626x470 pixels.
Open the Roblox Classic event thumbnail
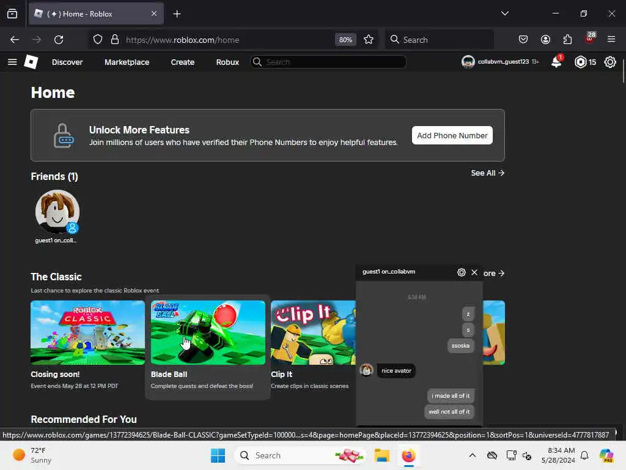[x=88, y=332]
